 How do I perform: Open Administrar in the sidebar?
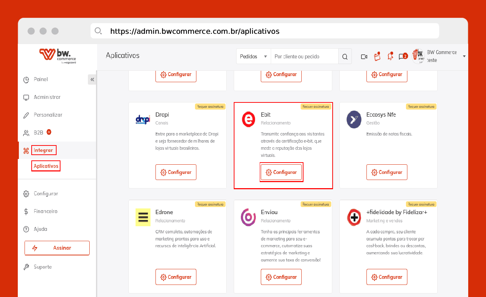(47, 97)
